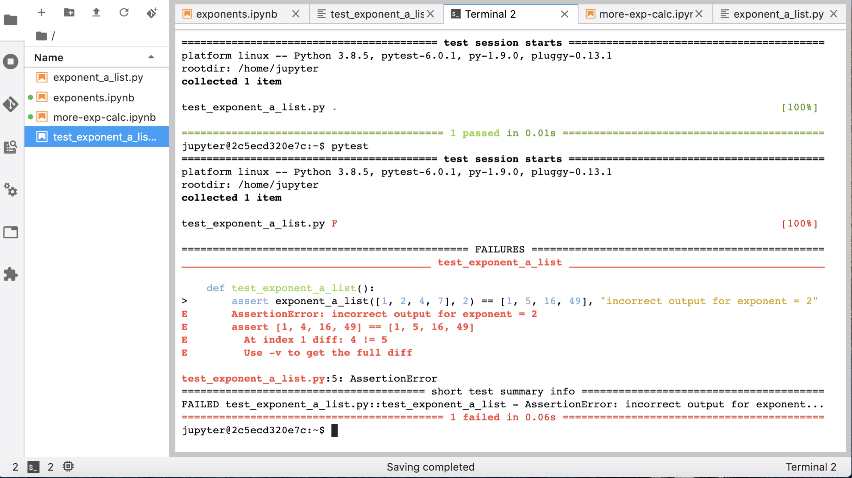Click the git clone icon in toolbar
Screen dimensions: 852x478
[x=152, y=13]
